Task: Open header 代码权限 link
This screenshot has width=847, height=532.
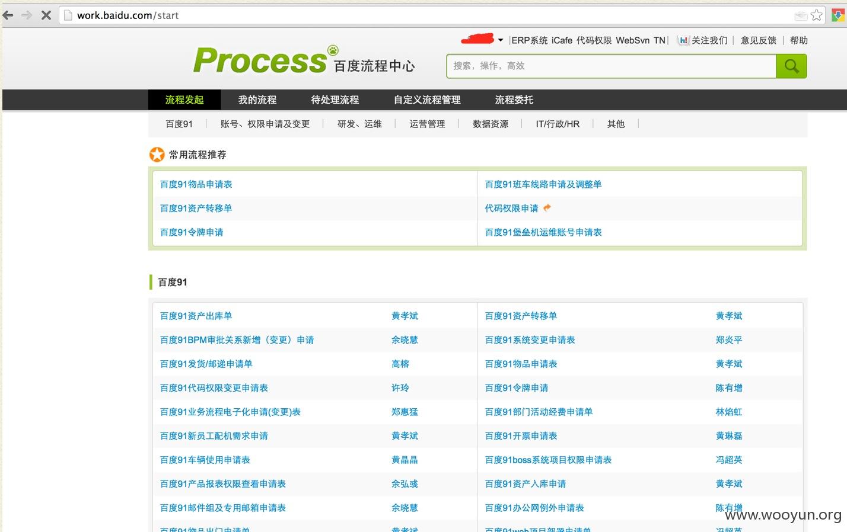Action: point(594,40)
